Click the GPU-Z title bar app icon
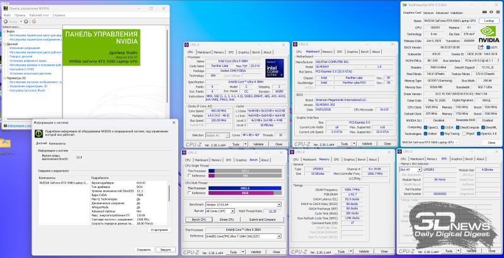 tap(404, 5)
